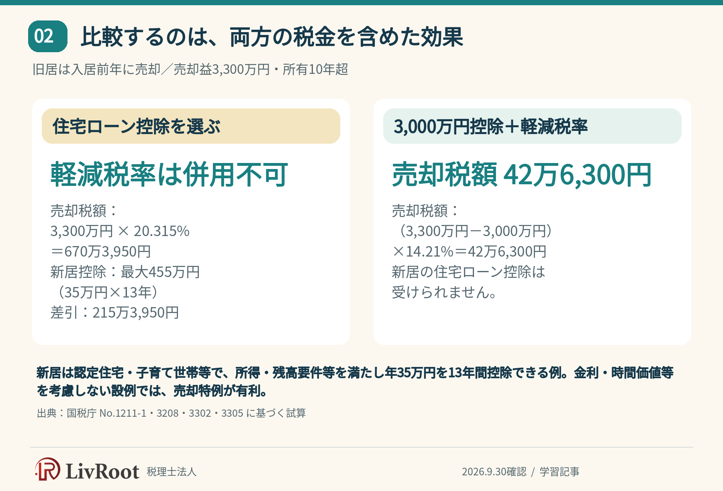The image size is (723, 491).
Task: Click the 02 section number badge
Action: click(48, 37)
